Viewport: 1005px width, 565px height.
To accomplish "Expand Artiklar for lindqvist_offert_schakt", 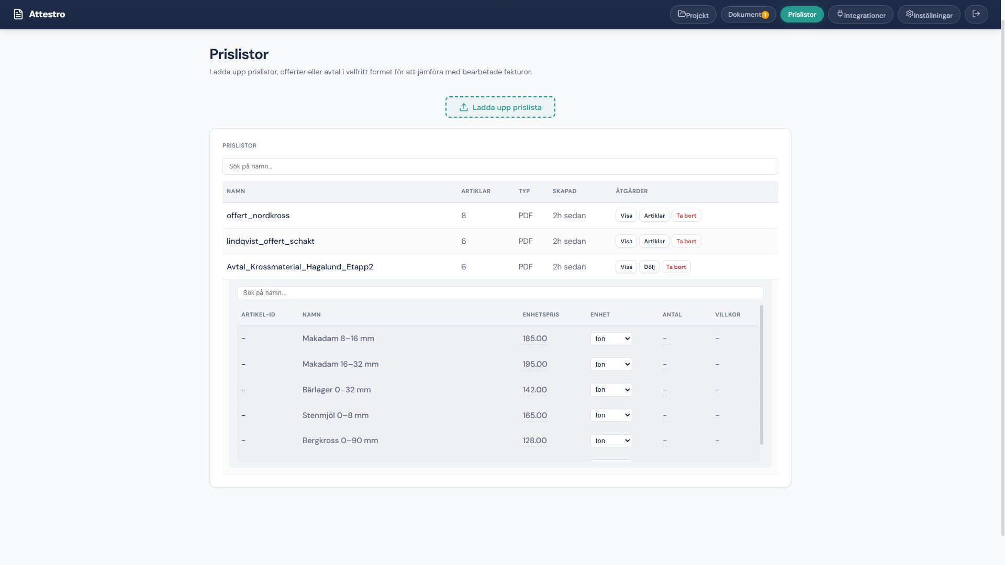I will click(654, 241).
